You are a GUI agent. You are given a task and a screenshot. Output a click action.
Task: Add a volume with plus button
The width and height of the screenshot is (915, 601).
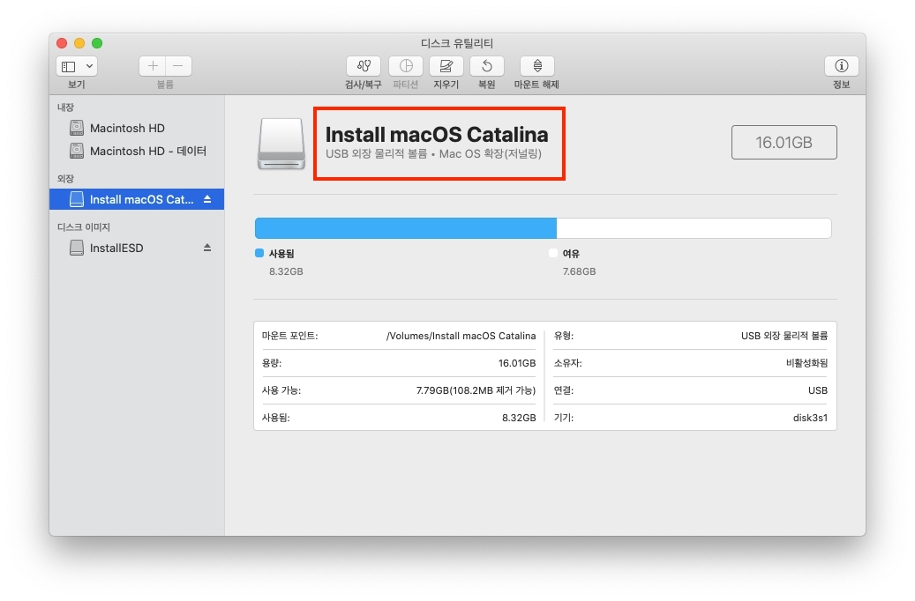pos(153,66)
